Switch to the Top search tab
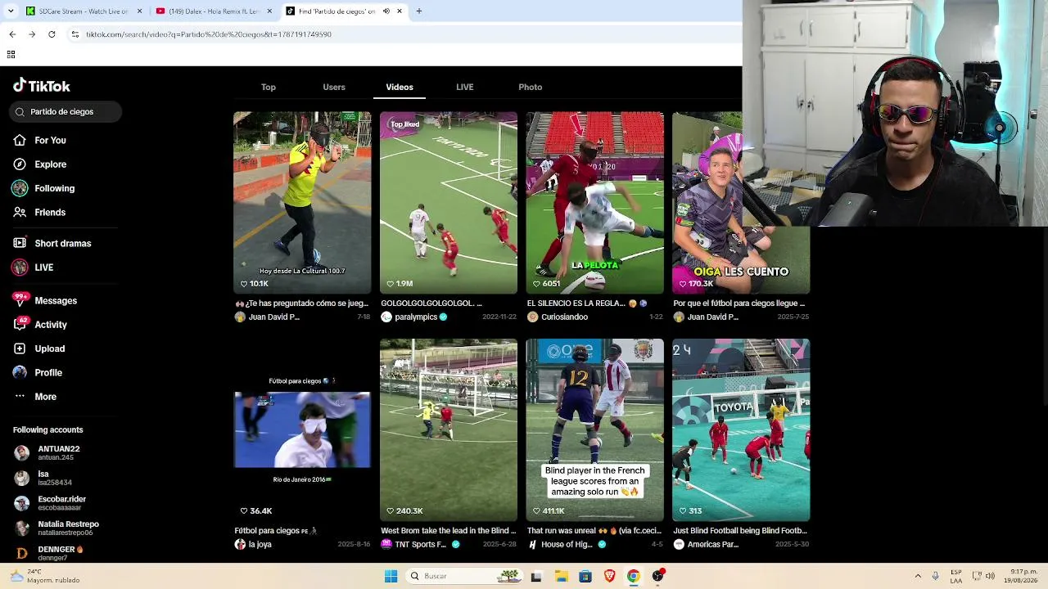The image size is (1048, 589). click(269, 88)
